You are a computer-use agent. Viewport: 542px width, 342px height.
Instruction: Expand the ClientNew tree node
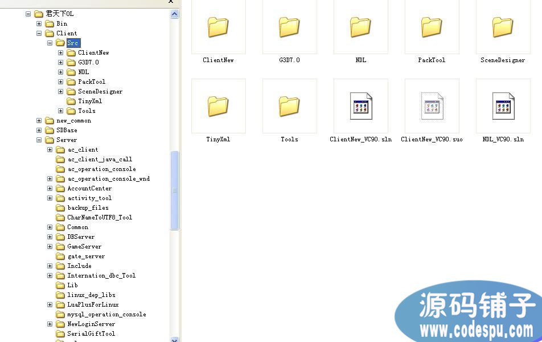(60, 52)
